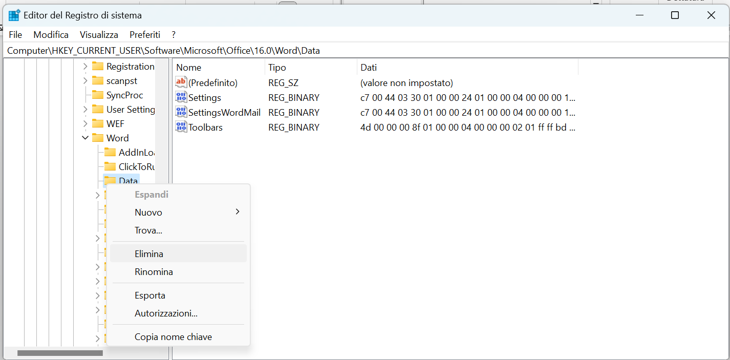Click the Settings binary value icon
The width and height of the screenshot is (730, 360).
tap(181, 97)
